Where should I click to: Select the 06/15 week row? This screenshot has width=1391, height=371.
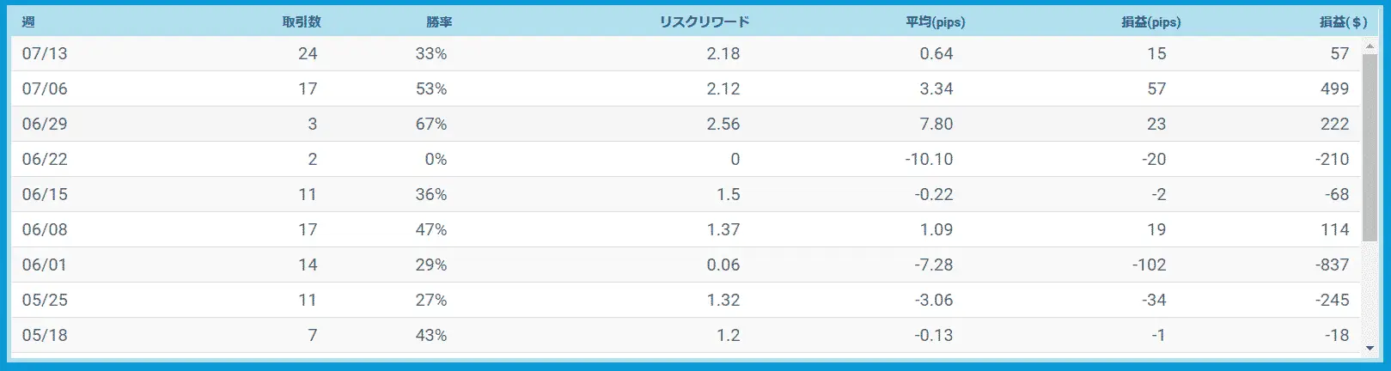(x=686, y=194)
